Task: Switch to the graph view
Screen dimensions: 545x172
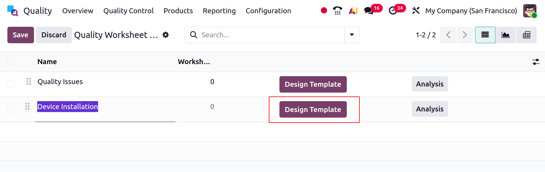Action: coord(506,35)
